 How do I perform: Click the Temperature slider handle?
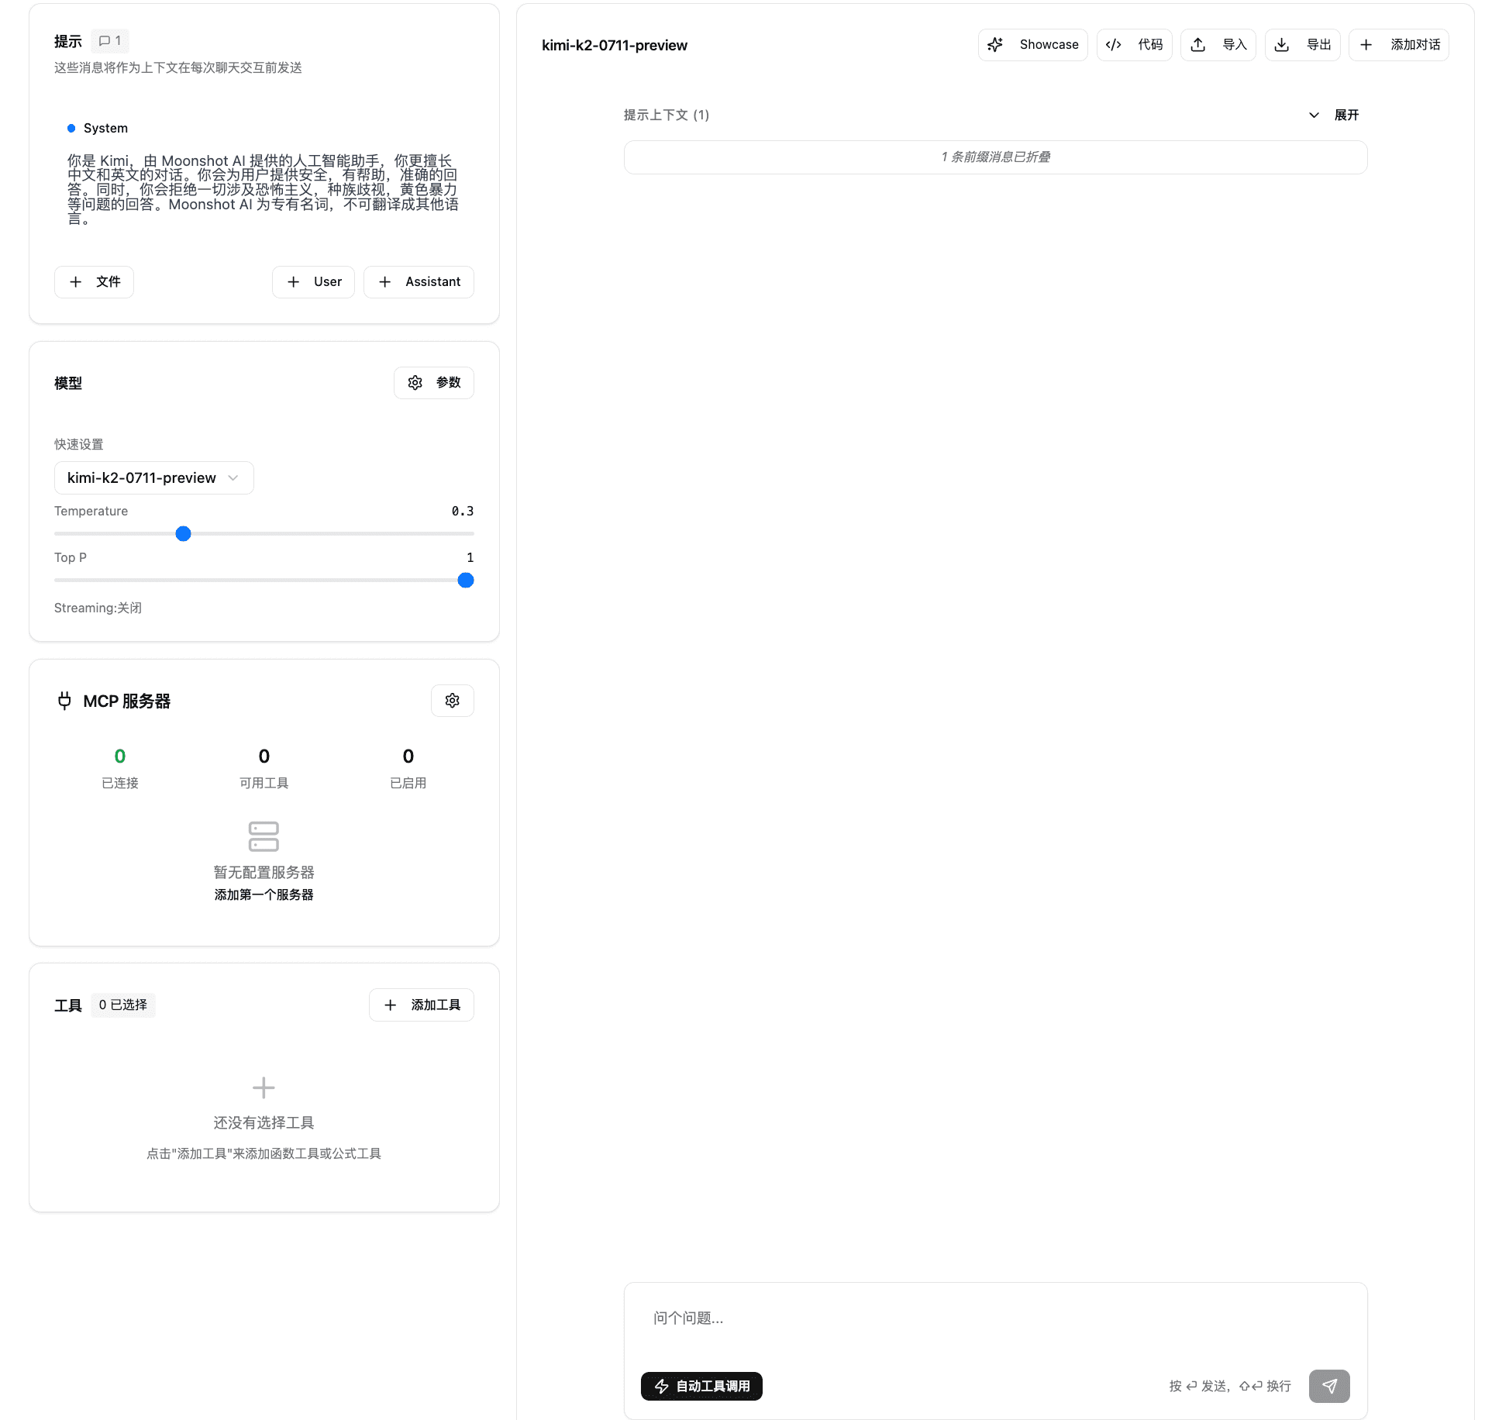tap(183, 534)
